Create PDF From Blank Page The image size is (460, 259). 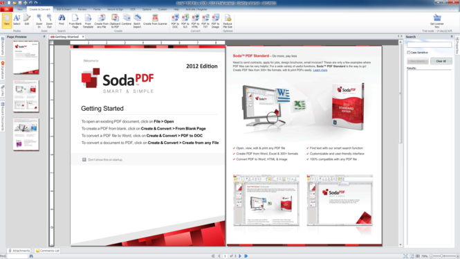(75, 21)
